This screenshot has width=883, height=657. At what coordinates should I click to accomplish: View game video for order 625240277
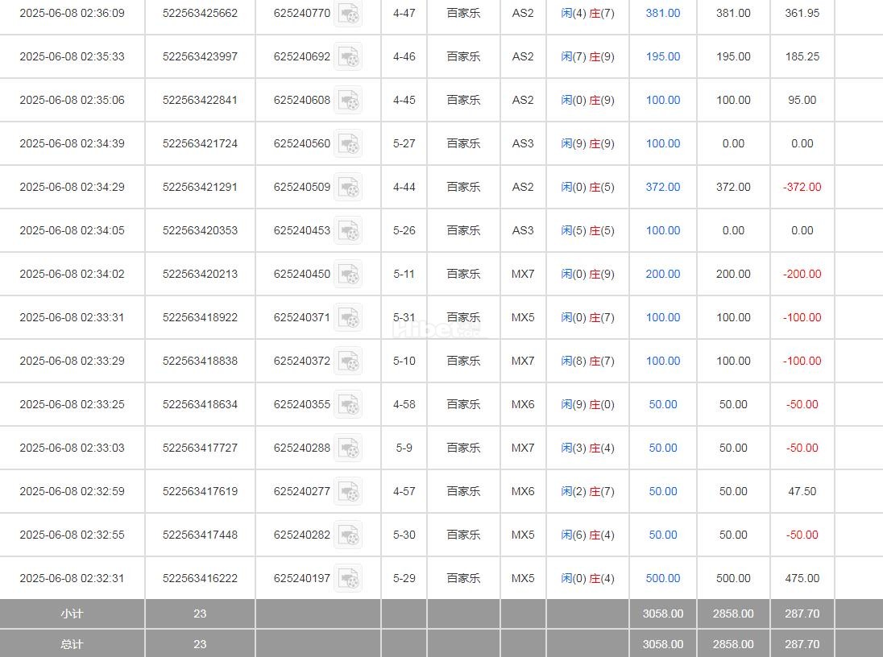348,491
